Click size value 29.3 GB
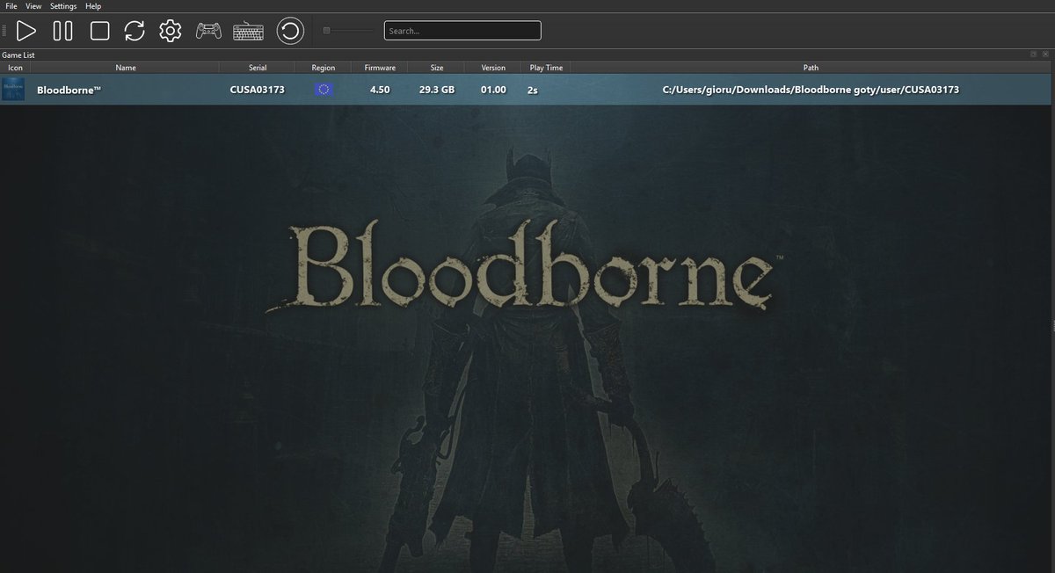The image size is (1055, 573). (437, 90)
